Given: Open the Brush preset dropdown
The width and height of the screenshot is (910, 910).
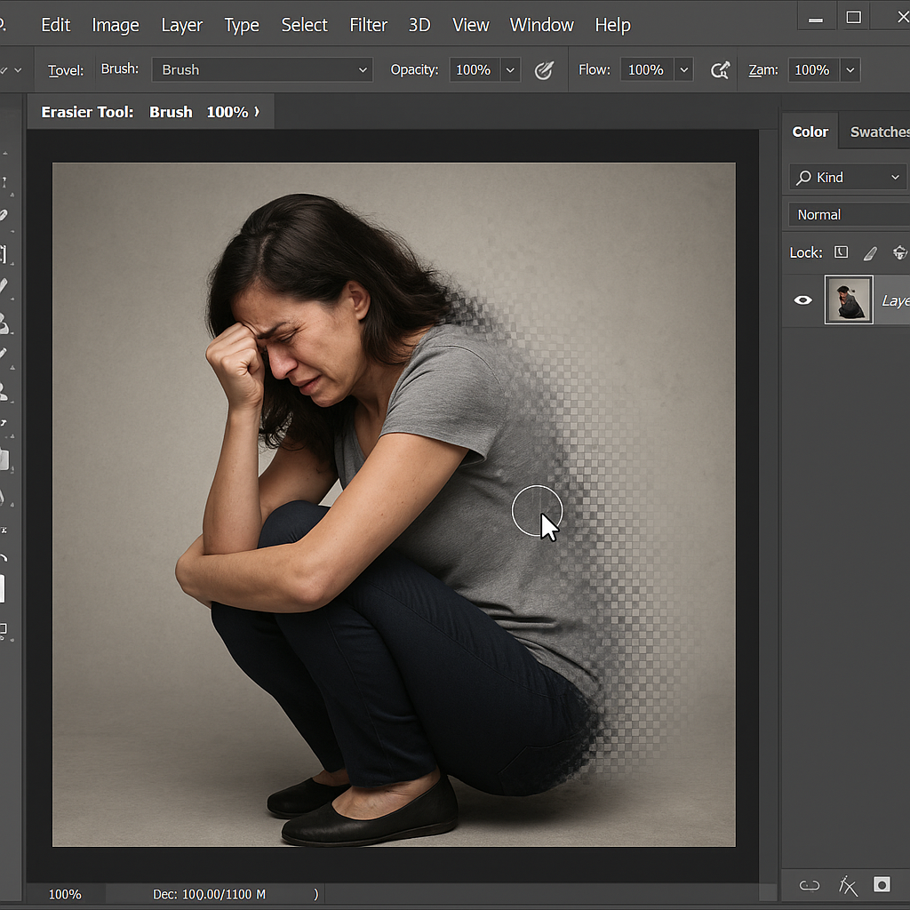Looking at the screenshot, I should [262, 70].
